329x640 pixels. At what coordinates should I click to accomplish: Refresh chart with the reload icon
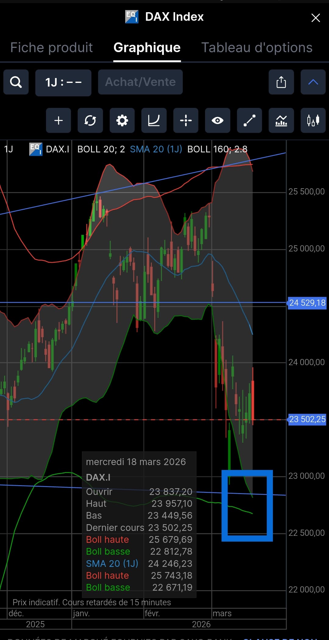point(90,120)
